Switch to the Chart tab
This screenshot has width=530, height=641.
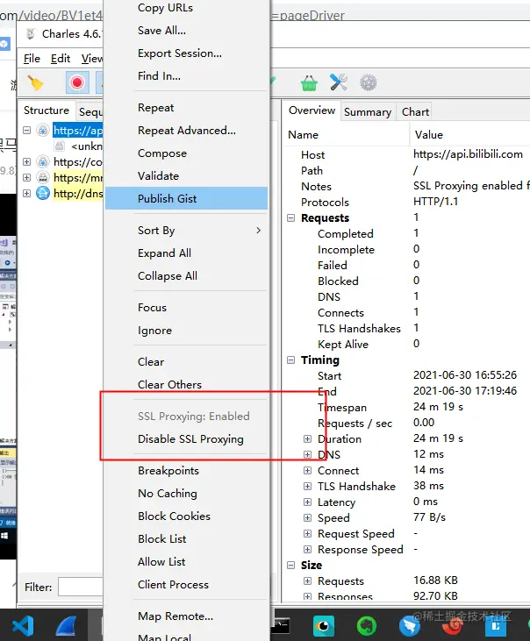click(x=415, y=111)
